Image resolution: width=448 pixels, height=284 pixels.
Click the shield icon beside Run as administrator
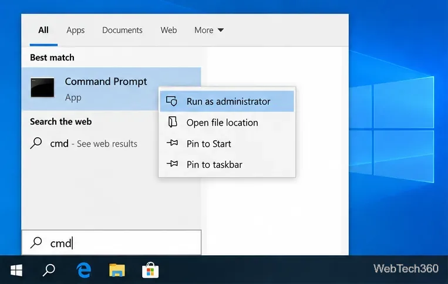(x=171, y=101)
